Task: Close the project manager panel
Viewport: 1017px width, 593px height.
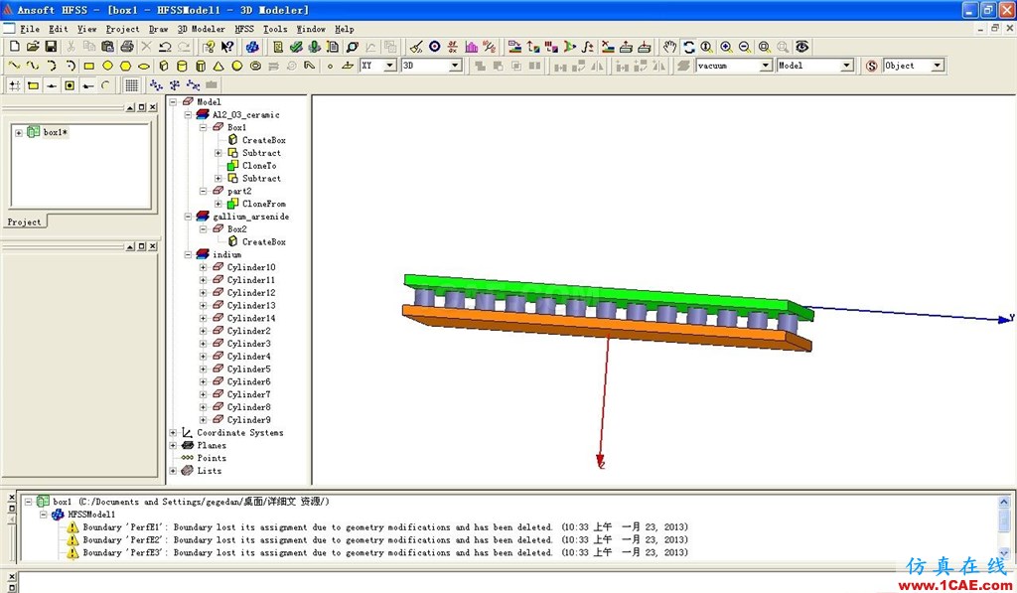Action: click(x=152, y=107)
